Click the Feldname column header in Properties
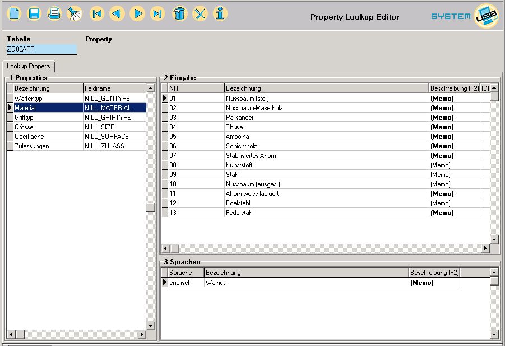Image resolution: width=505 pixels, height=346 pixels. [115, 88]
